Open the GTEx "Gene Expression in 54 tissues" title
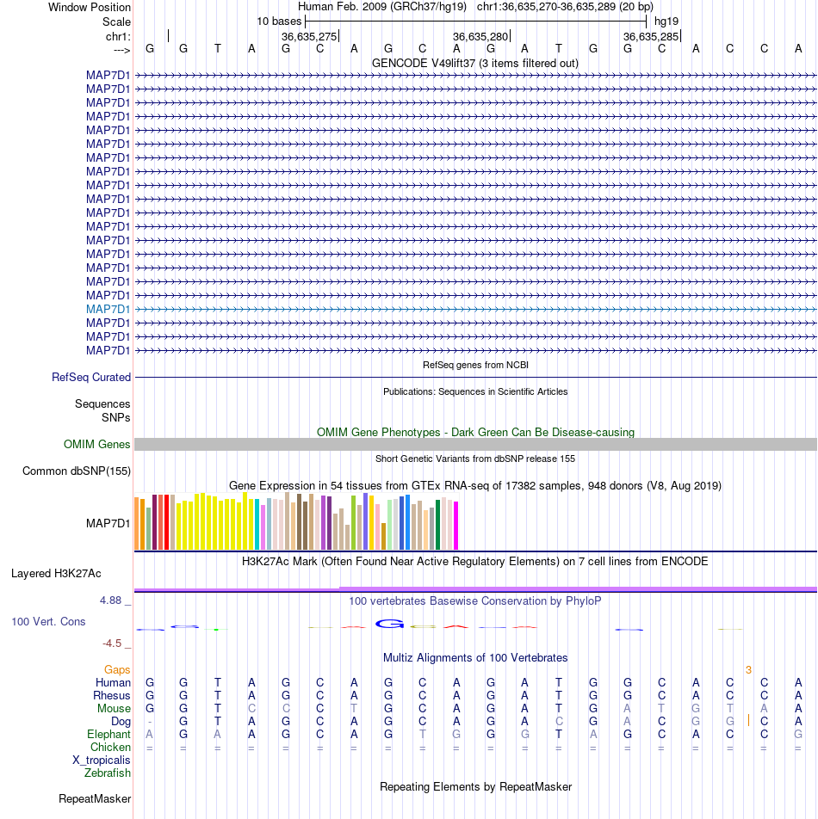The height and width of the screenshot is (819, 818). pyautogui.click(x=475, y=486)
